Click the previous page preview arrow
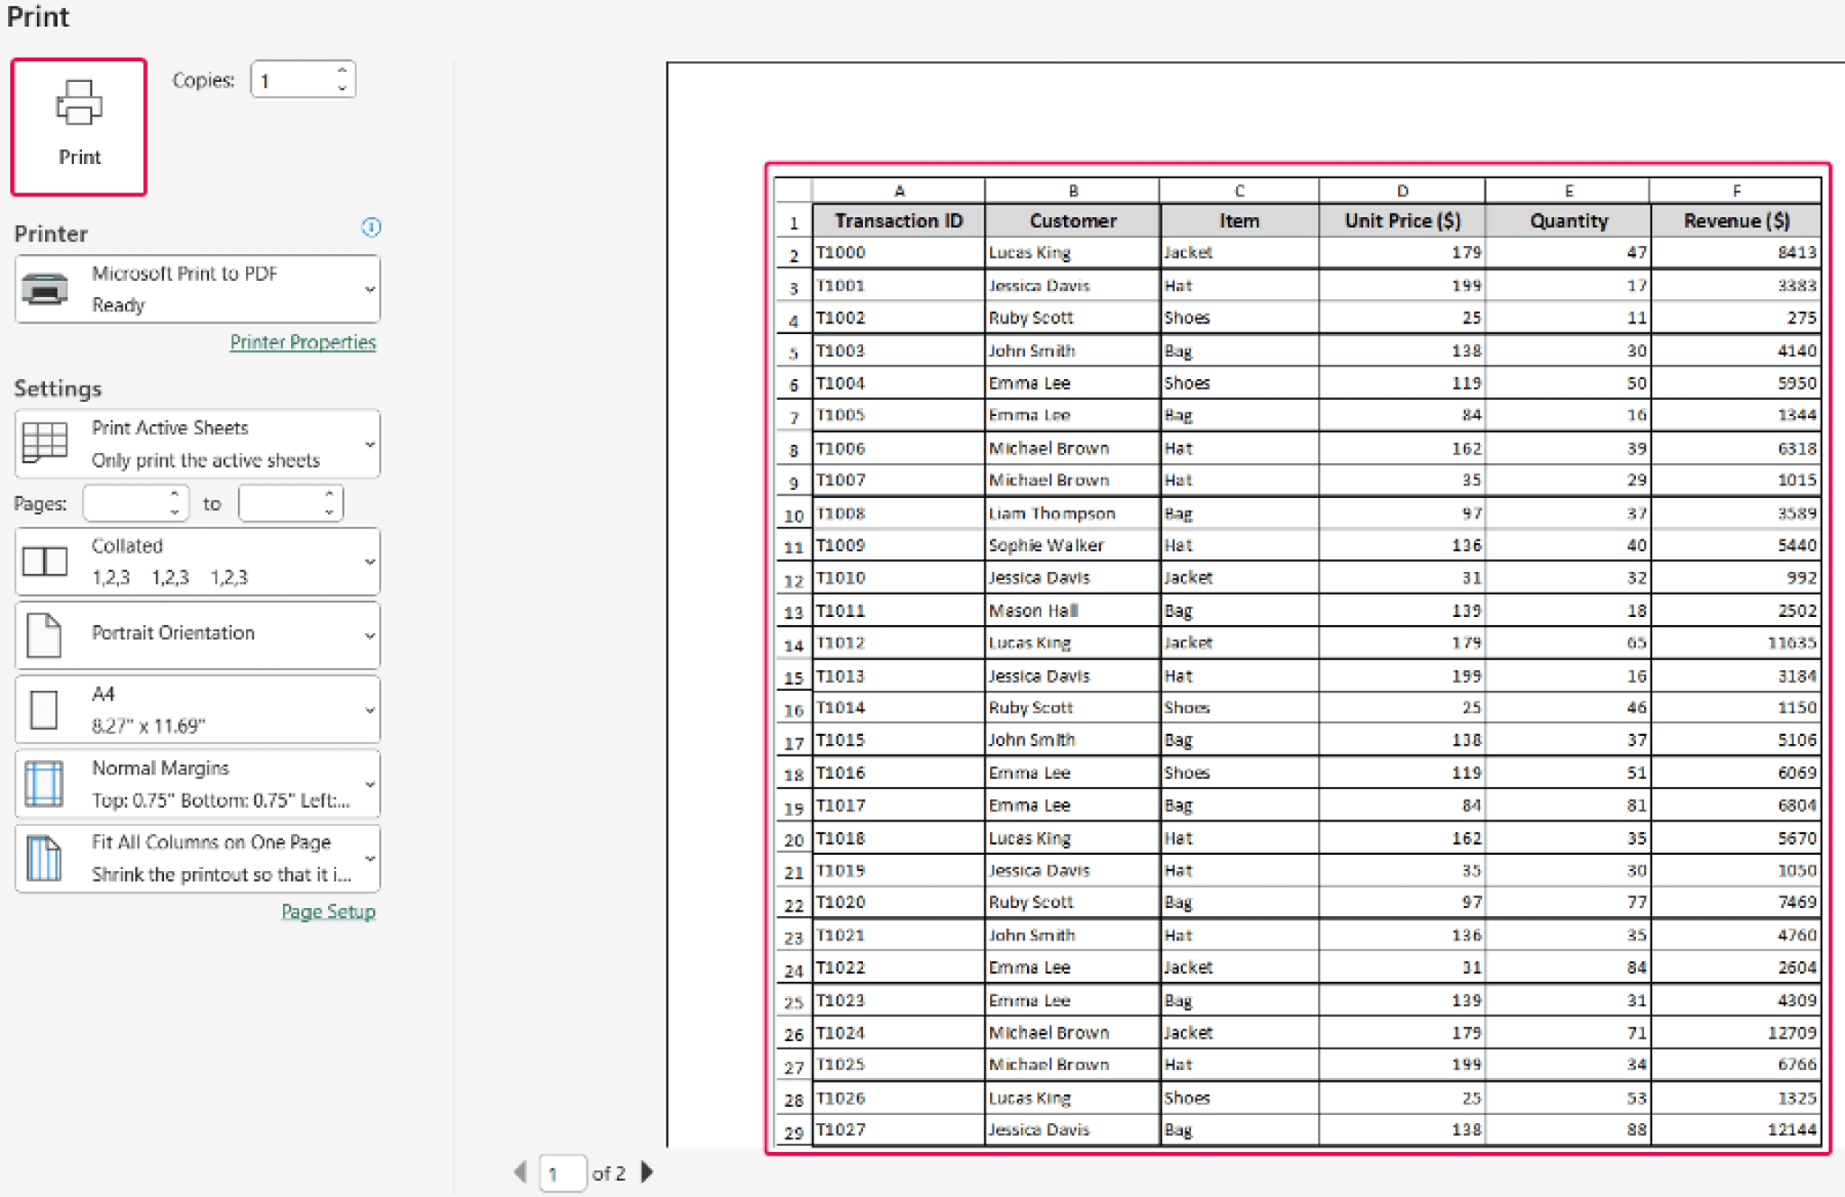 (x=520, y=1173)
